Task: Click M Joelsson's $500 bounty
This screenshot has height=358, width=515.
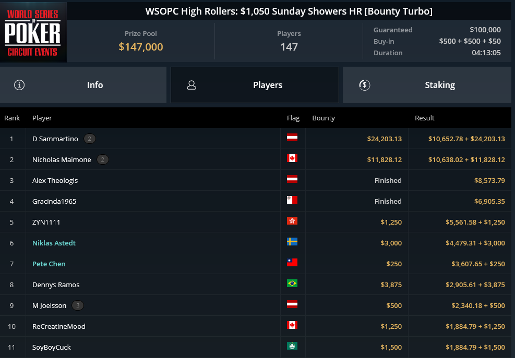Action: (x=394, y=305)
